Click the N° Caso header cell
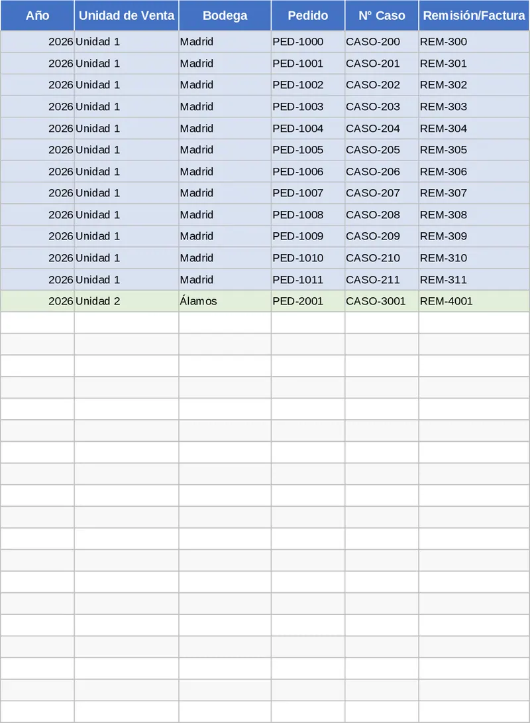Image resolution: width=530 pixels, height=723 pixels. coord(382,16)
